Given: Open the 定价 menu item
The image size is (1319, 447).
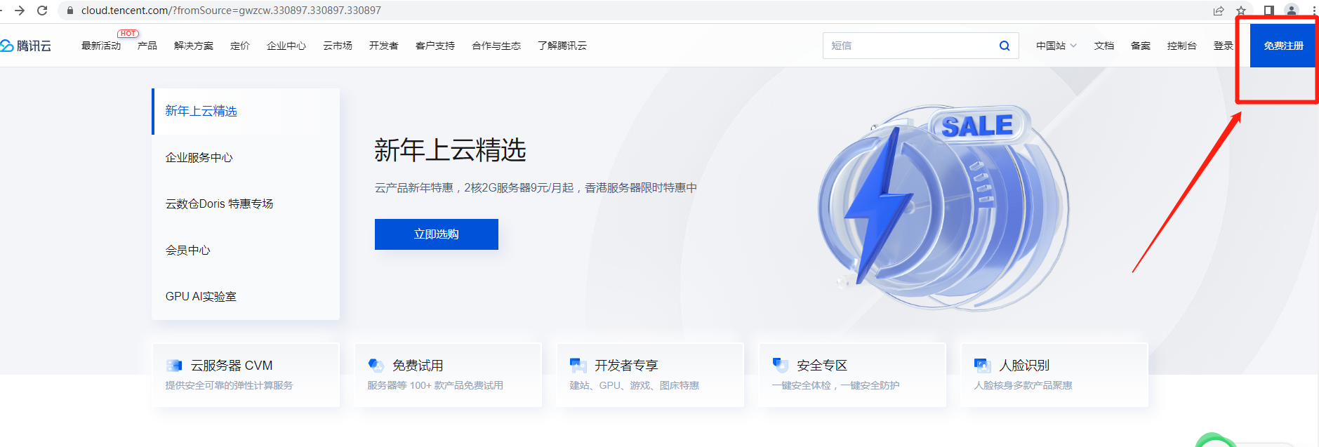Looking at the screenshot, I should click(240, 46).
